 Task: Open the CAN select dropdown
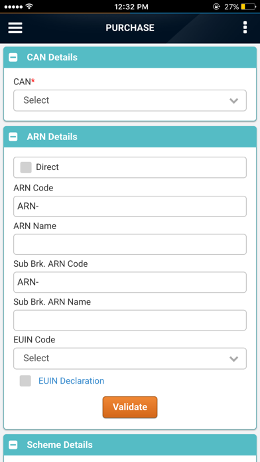click(130, 100)
